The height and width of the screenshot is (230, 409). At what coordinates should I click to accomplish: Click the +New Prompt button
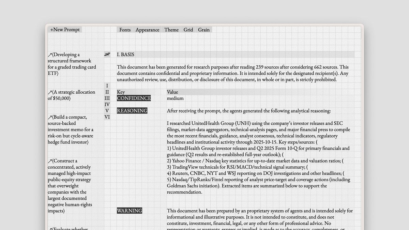65,30
